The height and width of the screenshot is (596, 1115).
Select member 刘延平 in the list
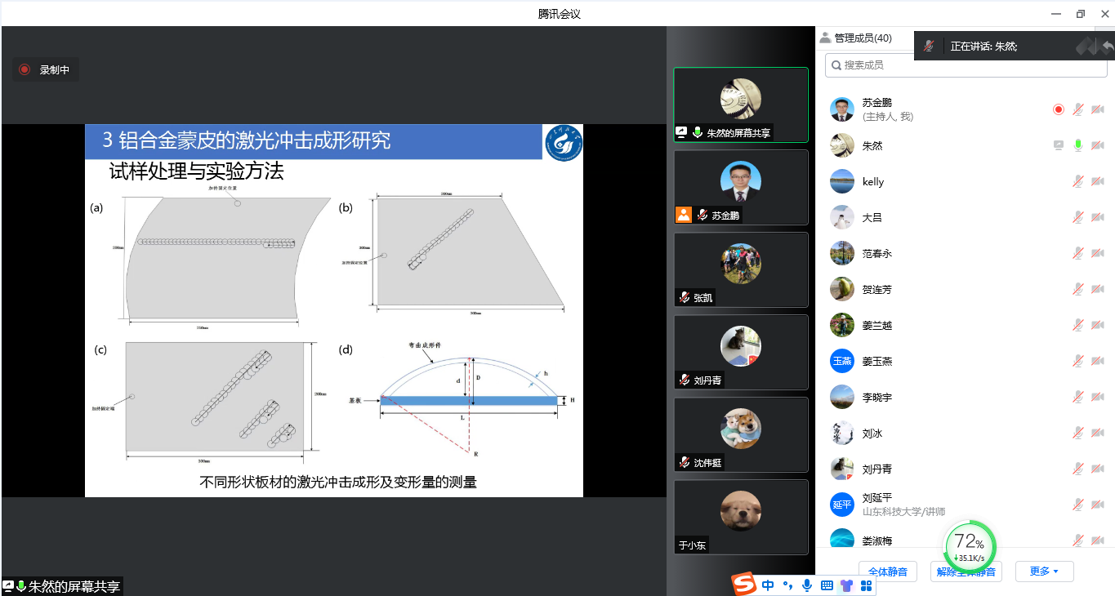878,504
